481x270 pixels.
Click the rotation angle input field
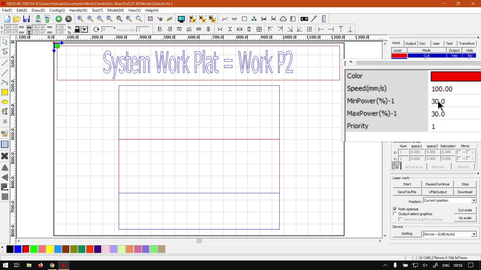point(107,30)
